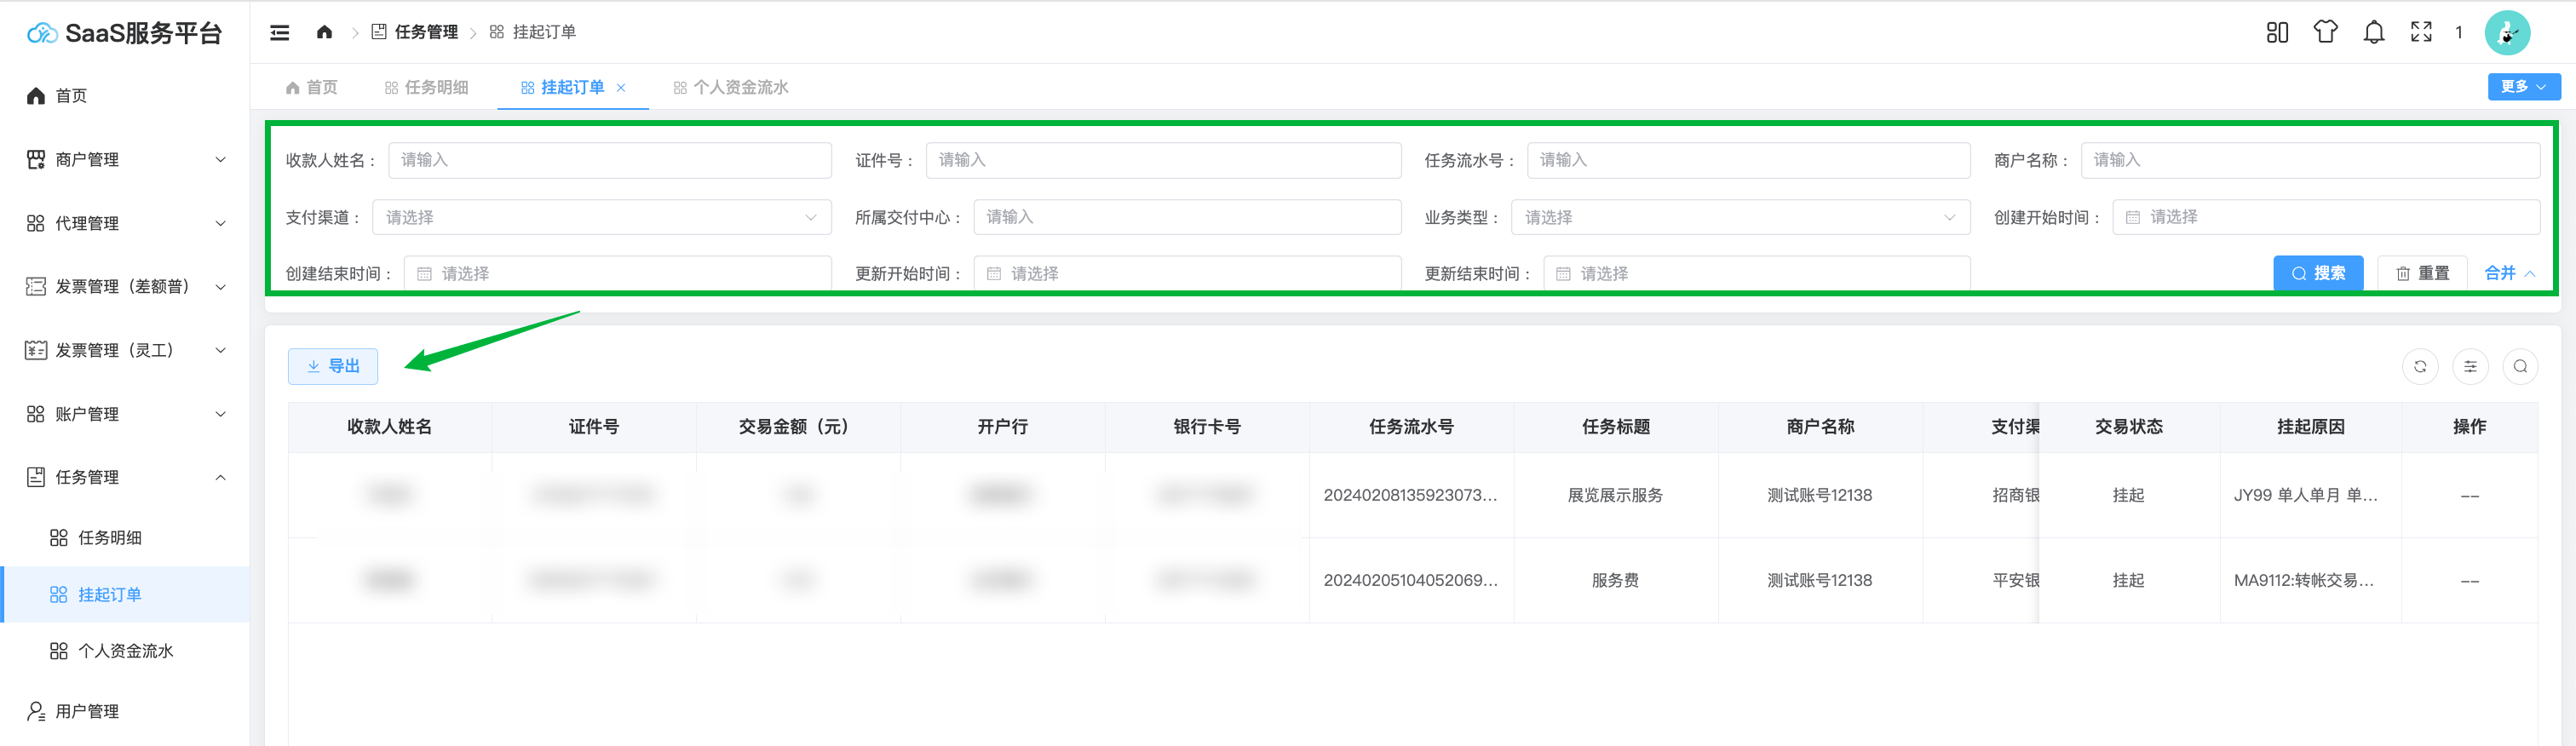Switch to the 个人资金流水 tab

[731, 88]
